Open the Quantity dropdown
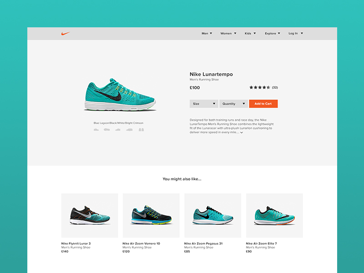 233,104
